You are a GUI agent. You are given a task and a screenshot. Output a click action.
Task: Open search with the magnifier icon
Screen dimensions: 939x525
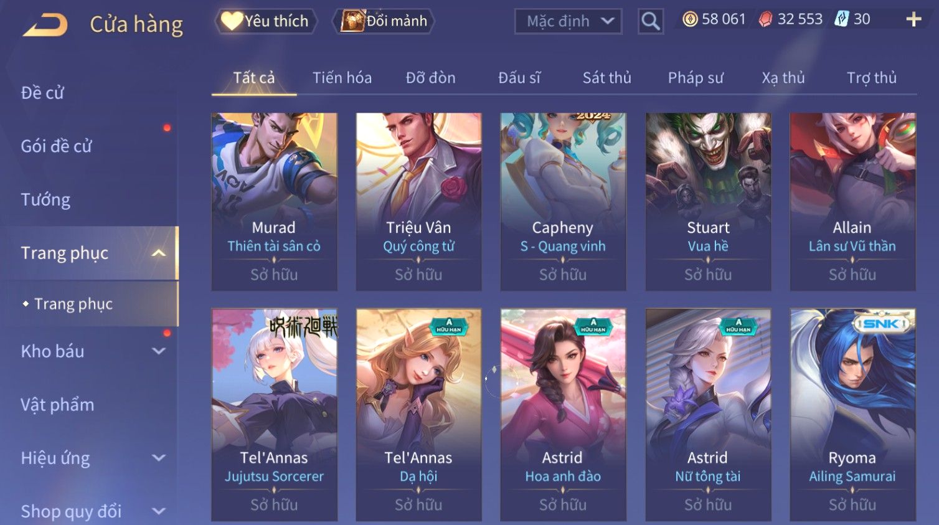650,21
